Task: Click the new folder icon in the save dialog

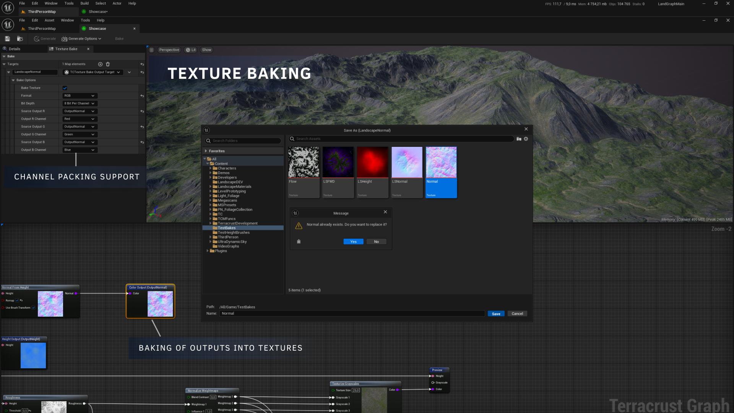Action: pyautogui.click(x=519, y=139)
